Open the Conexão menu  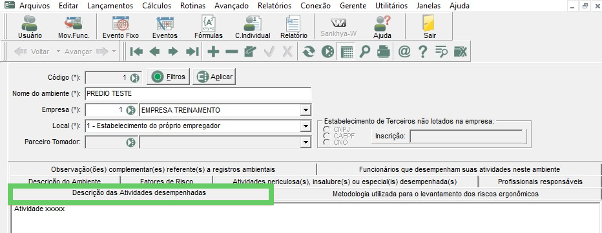pos(315,6)
